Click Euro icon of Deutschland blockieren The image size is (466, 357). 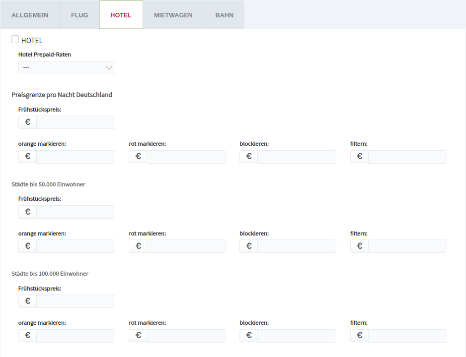pyautogui.click(x=249, y=157)
